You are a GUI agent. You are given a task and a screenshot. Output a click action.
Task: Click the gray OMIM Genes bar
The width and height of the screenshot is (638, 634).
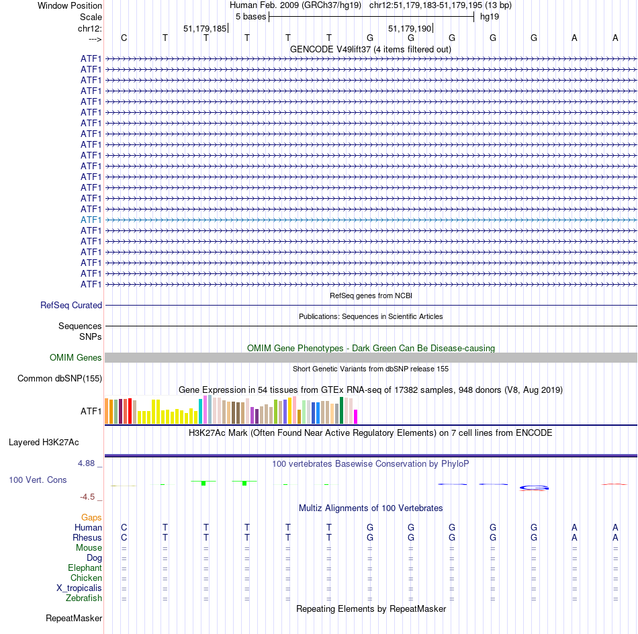coord(371,358)
